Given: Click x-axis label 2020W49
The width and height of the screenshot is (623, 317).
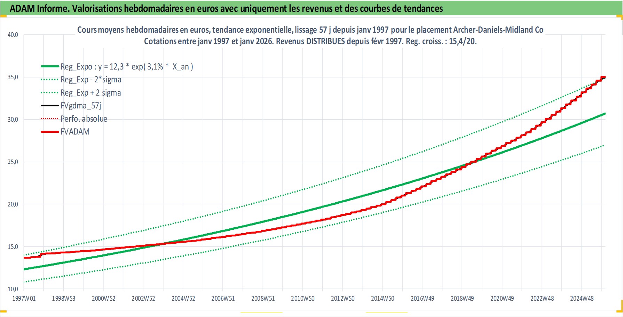Looking at the screenshot, I should [x=502, y=299].
